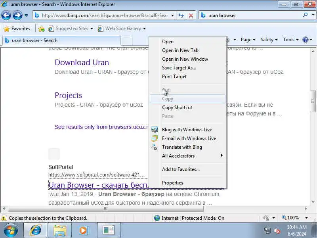Screen dimensions: 317x238
Task: Select Print Target in context menu
Action: [x=187, y=77]
